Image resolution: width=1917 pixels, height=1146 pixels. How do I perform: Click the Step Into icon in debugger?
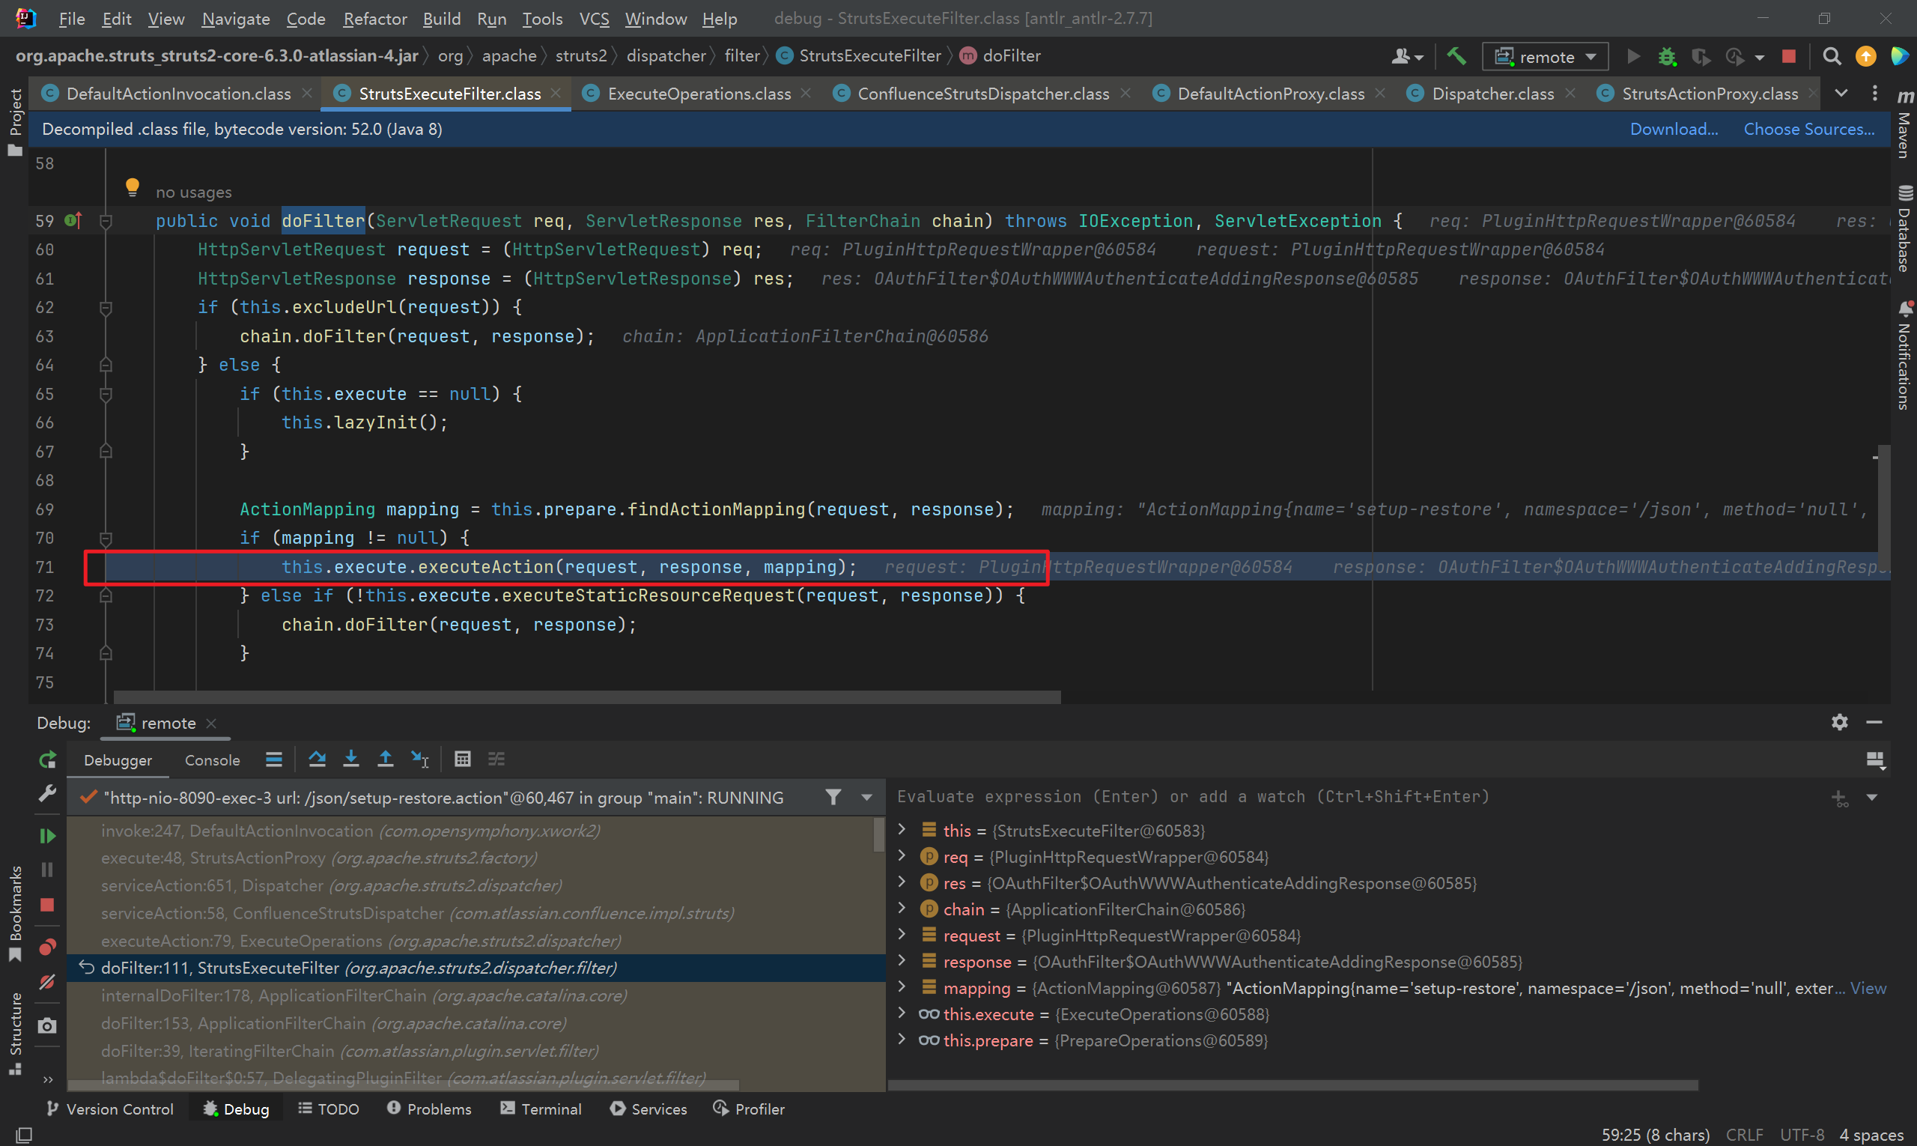353,759
